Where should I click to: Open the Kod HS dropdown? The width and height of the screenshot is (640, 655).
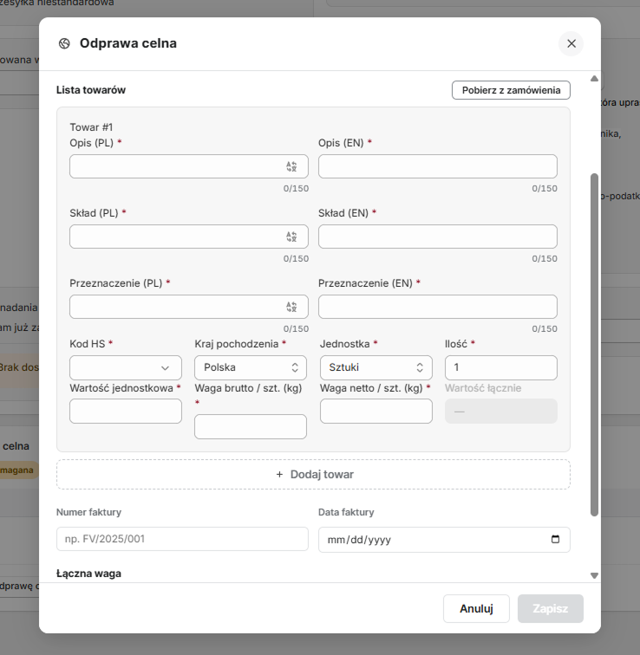126,367
